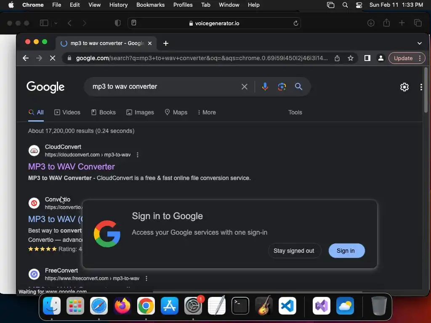Bookmark this page with star icon
Screen dimensions: 431x323
(x=351, y=58)
